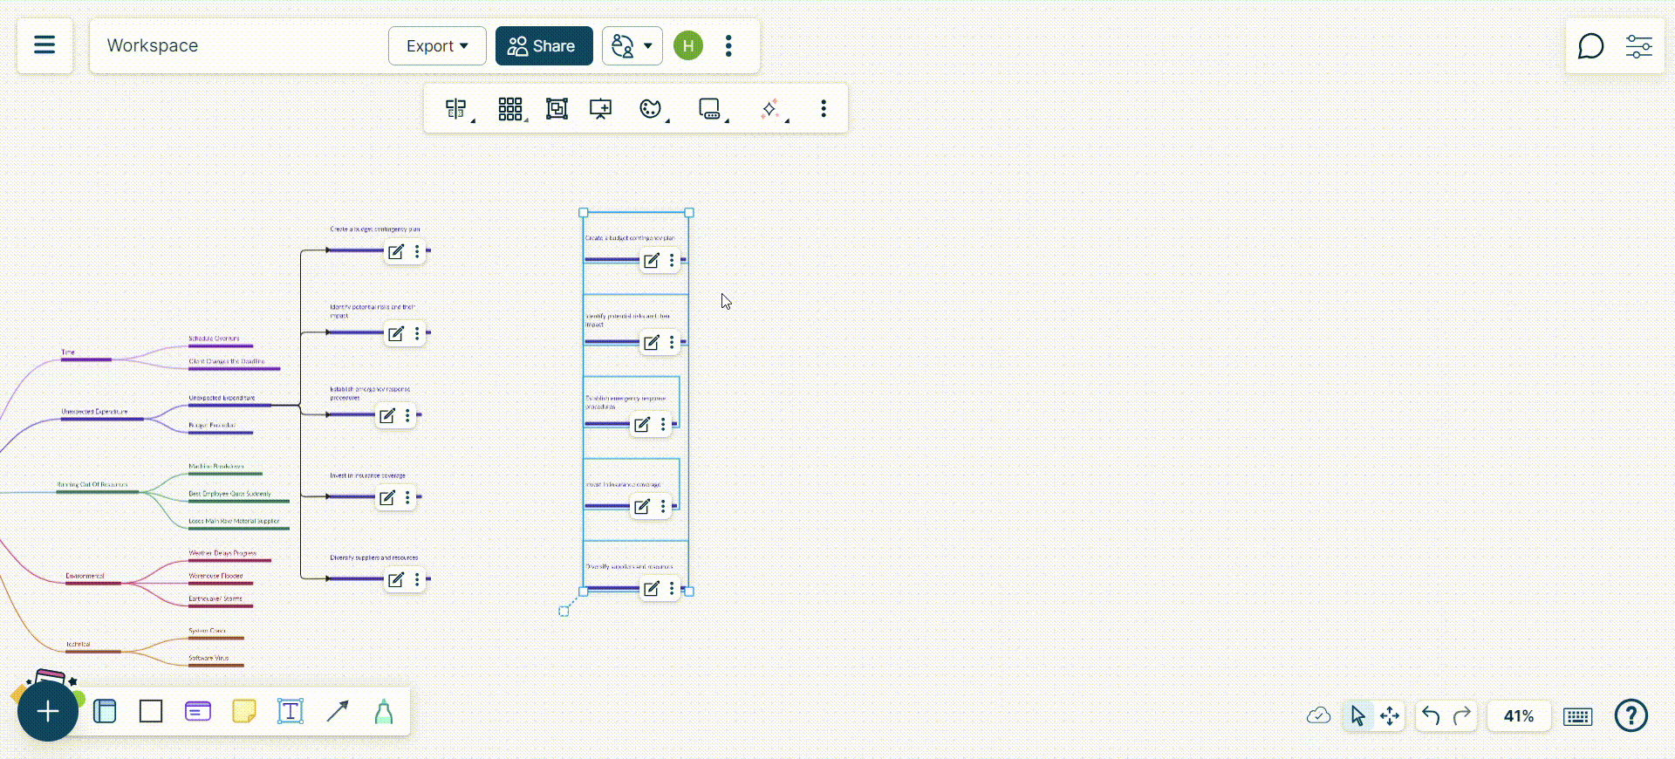Click the undo arrow
This screenshot has width=1675, height=759.
pyautogui.click(x=1431, y=716)
